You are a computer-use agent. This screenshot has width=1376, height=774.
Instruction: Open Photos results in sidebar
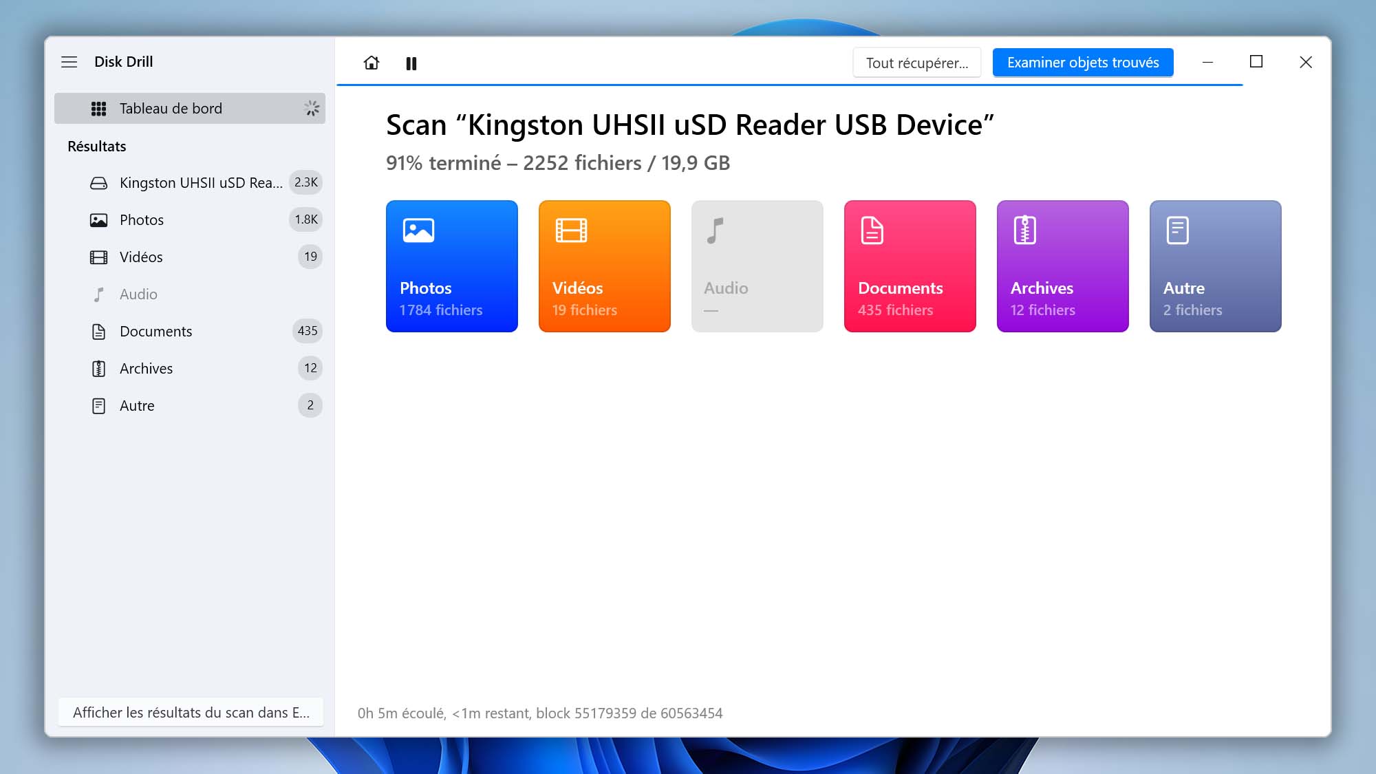[190, 219]
